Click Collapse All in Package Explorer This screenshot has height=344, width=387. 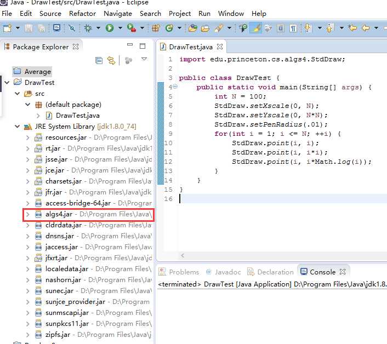[99, 60]
